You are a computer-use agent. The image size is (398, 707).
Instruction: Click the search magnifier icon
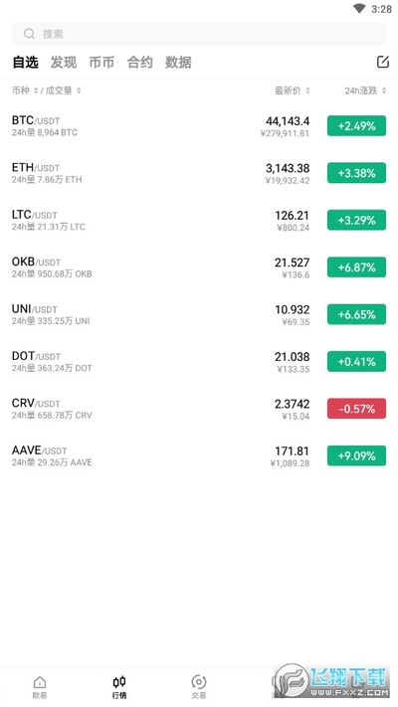point(29,34)
